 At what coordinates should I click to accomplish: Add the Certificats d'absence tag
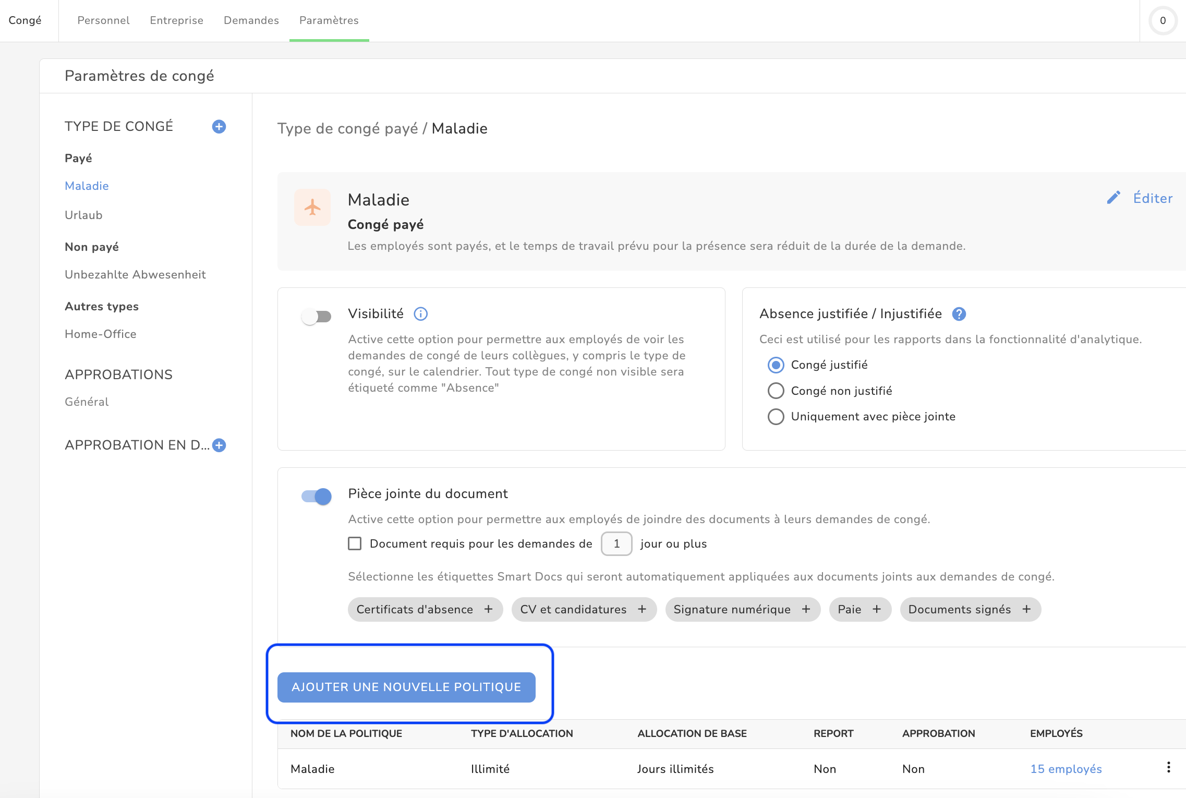(x=488, y=609)
